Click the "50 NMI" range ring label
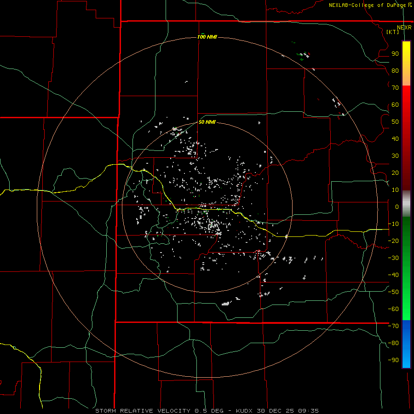This screenshot has height=414, width=414. (207, 122)
